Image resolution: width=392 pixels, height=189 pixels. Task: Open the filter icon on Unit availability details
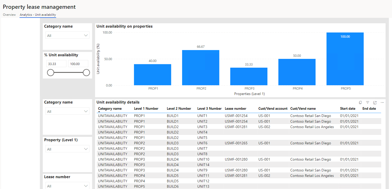click(368, 103)
